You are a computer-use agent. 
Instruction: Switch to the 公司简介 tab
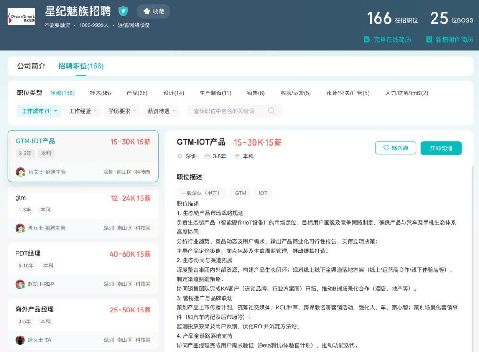(x=31, y=66)
